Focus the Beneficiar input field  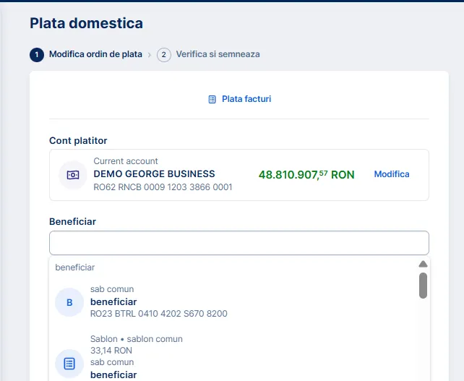(239, 243)
